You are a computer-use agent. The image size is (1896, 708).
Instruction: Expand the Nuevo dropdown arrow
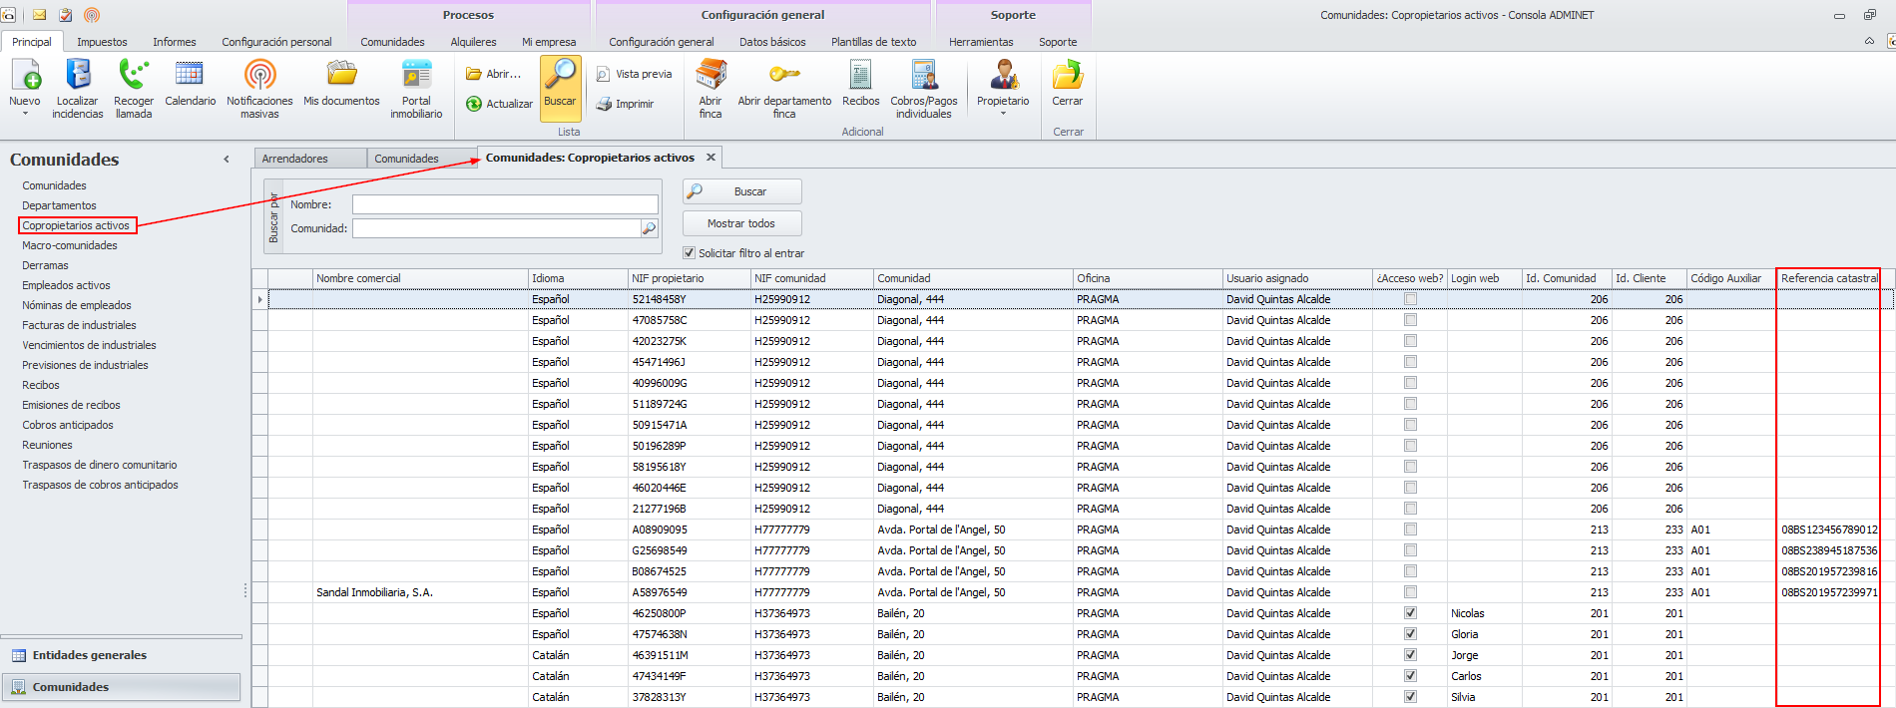(25, 114)
